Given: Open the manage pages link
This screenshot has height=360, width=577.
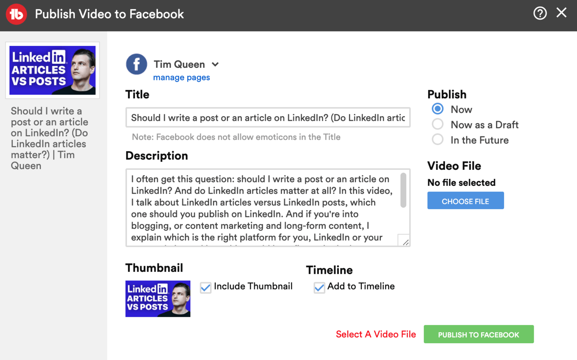Looking at the screenshot, I should [181, 77].
